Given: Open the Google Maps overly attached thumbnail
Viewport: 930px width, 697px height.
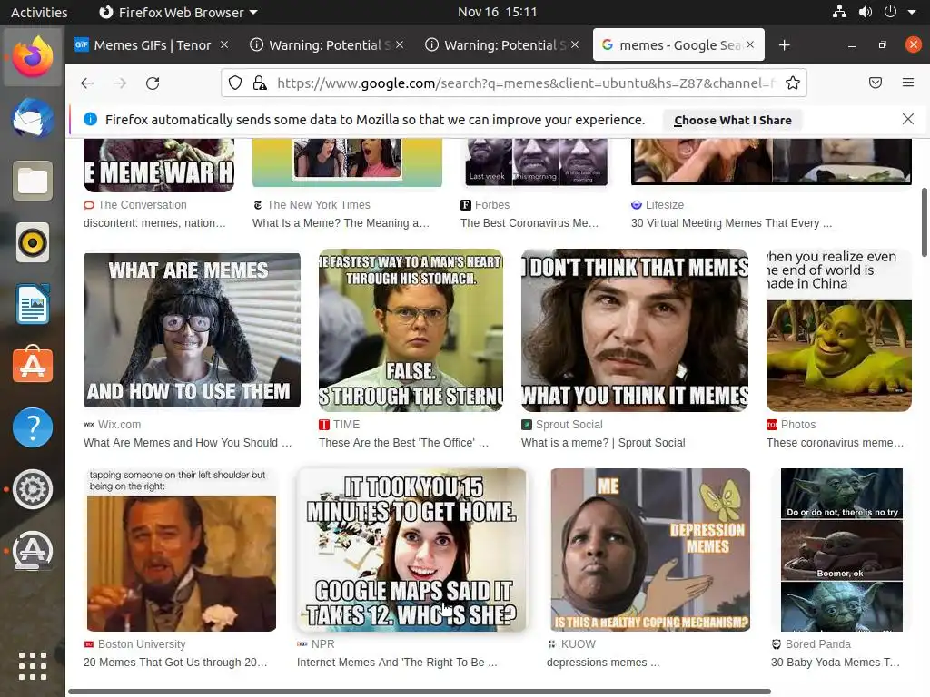Looking at the screenshot, I should [411, 550].
